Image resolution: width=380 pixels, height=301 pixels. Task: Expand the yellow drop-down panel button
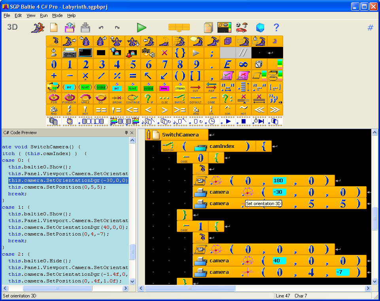click(x=179, y=28)
